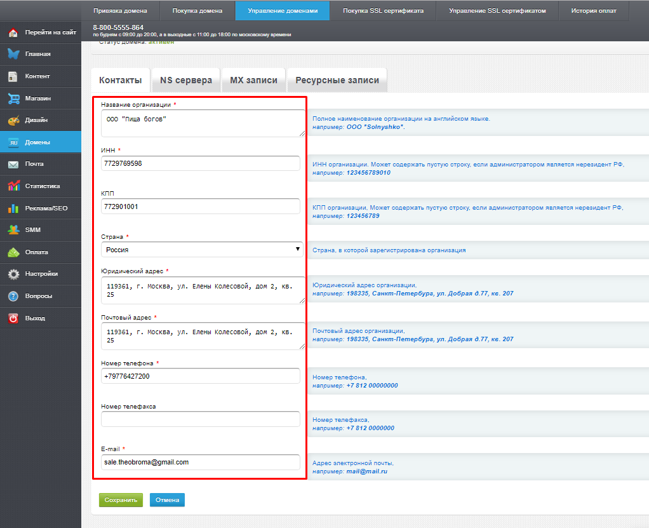This screenshot has width=649, height=528.
Task: Click Выход label in the sidebar
Action: tap(35, 318)
